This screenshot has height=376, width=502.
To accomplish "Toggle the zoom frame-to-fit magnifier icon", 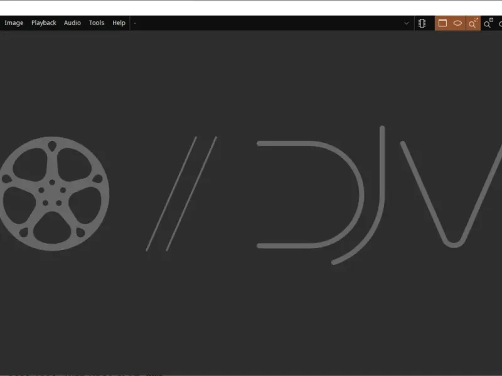I will (x=473, y=23).
